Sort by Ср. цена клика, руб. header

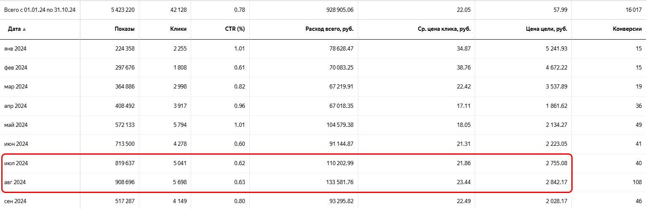click(443, 29)
